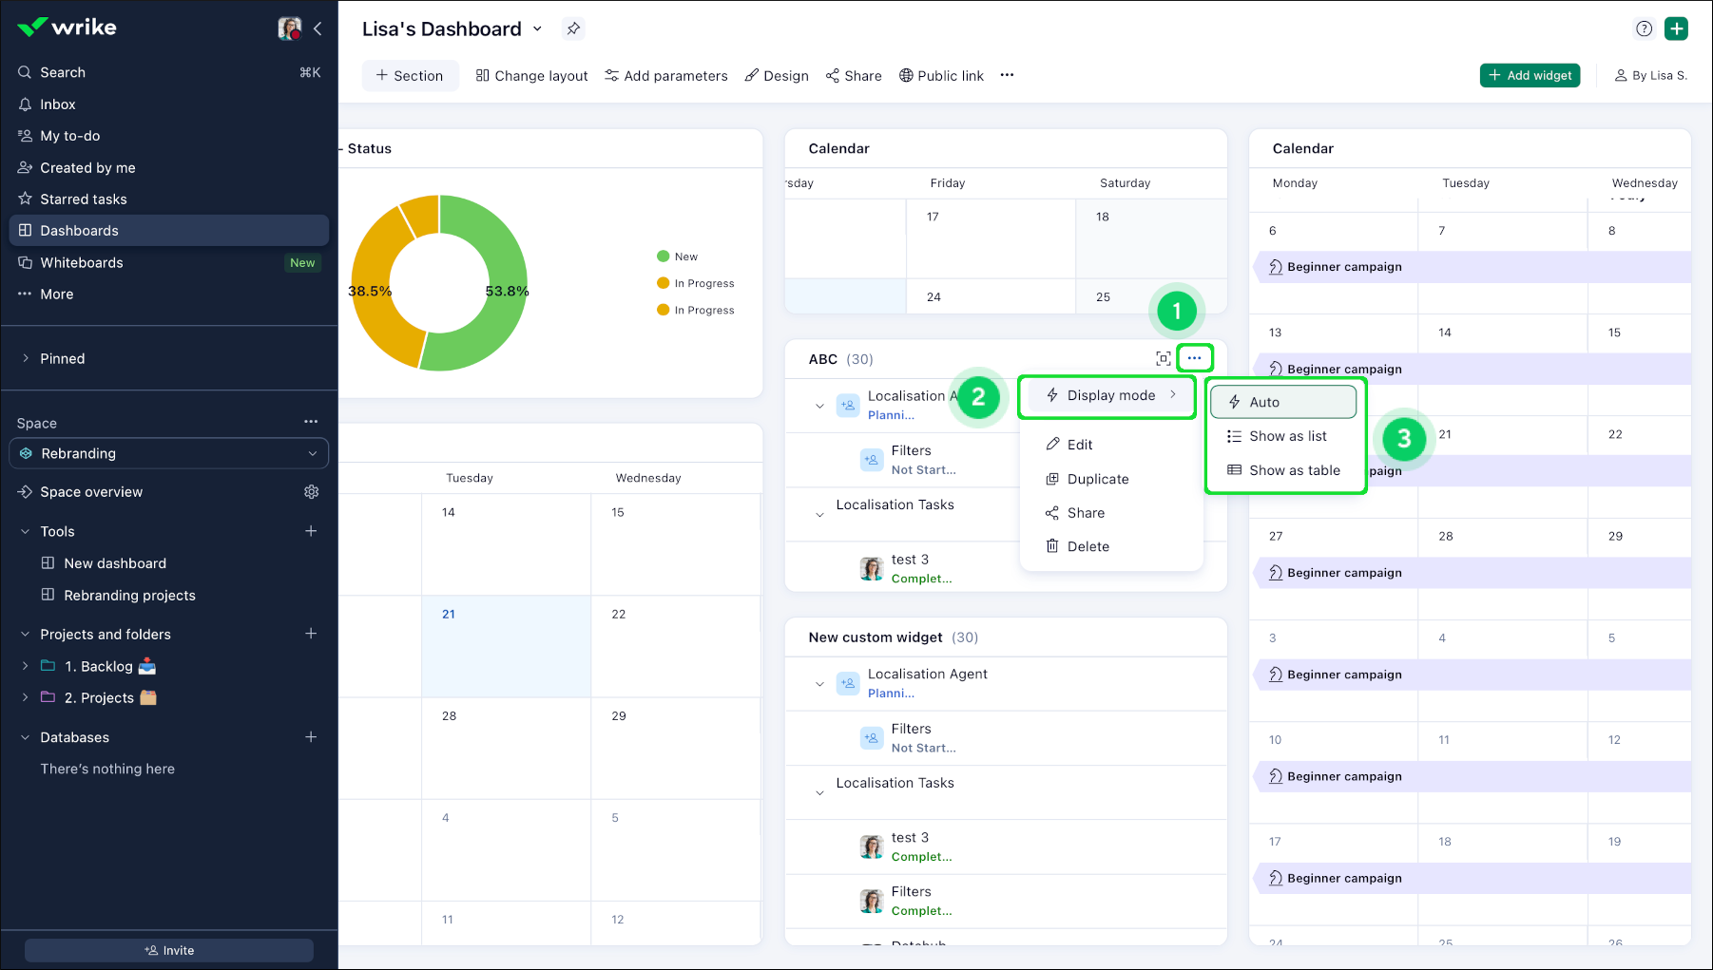The image size is (1713, 970).
Task: Click the Wrike logo
Action: tap(67, 28)
